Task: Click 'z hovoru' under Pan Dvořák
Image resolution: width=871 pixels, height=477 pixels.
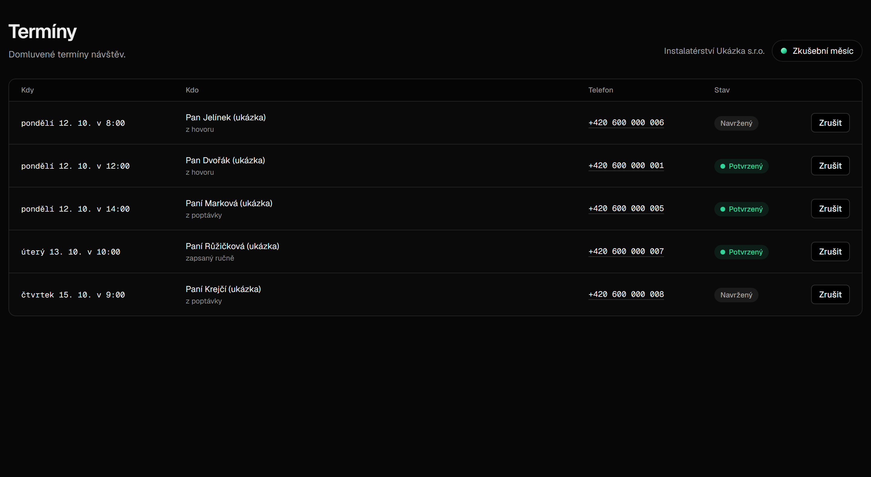Action: click(200, 172)
